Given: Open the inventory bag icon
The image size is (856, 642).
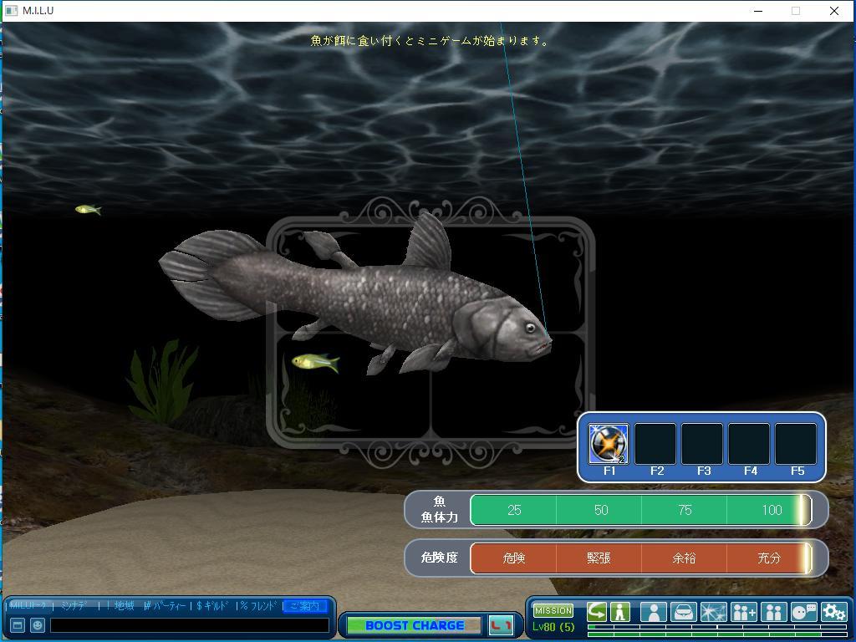Looking at the screenshot, I should click(683, 612).
